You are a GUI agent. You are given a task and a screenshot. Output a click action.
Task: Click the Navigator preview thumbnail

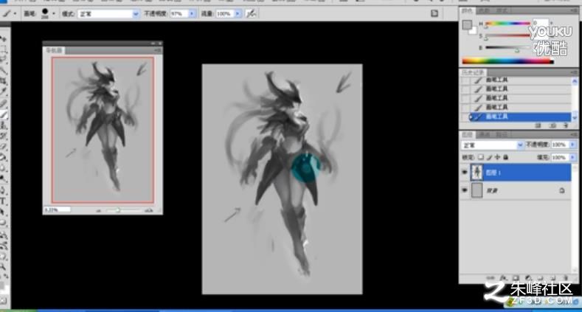click(103, 130)
